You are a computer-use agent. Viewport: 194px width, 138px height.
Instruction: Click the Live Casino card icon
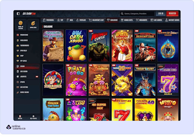click(18, 72)
